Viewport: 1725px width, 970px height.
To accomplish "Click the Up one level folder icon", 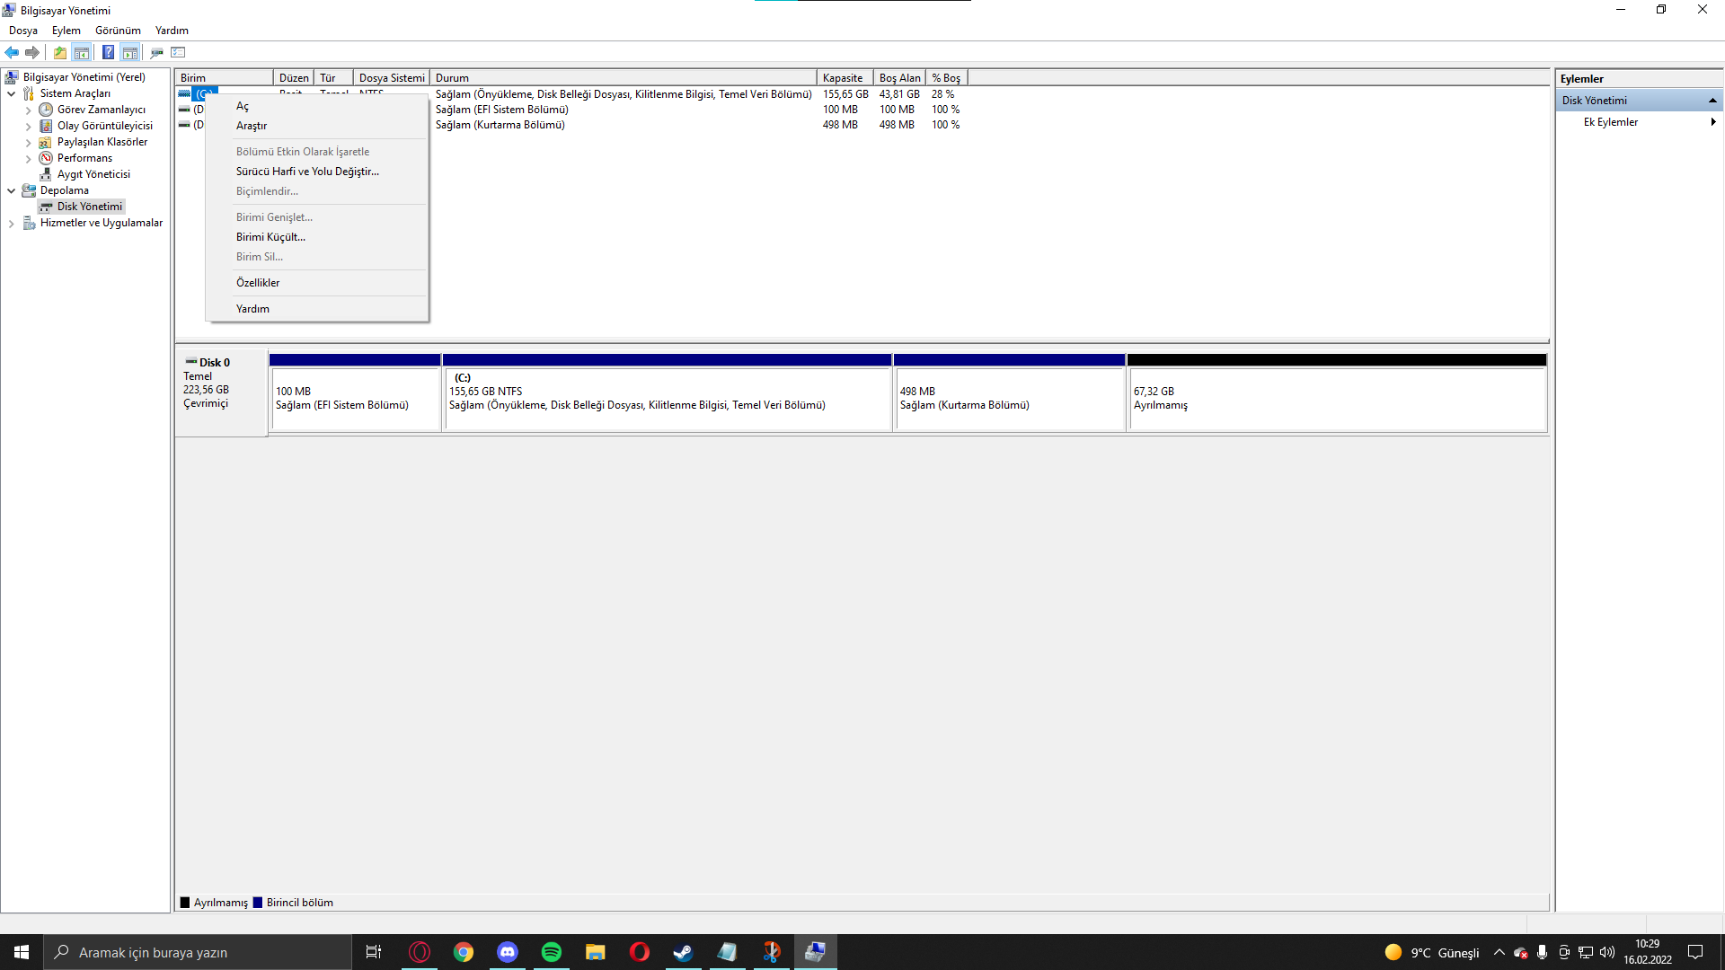I will coord(59,52).
